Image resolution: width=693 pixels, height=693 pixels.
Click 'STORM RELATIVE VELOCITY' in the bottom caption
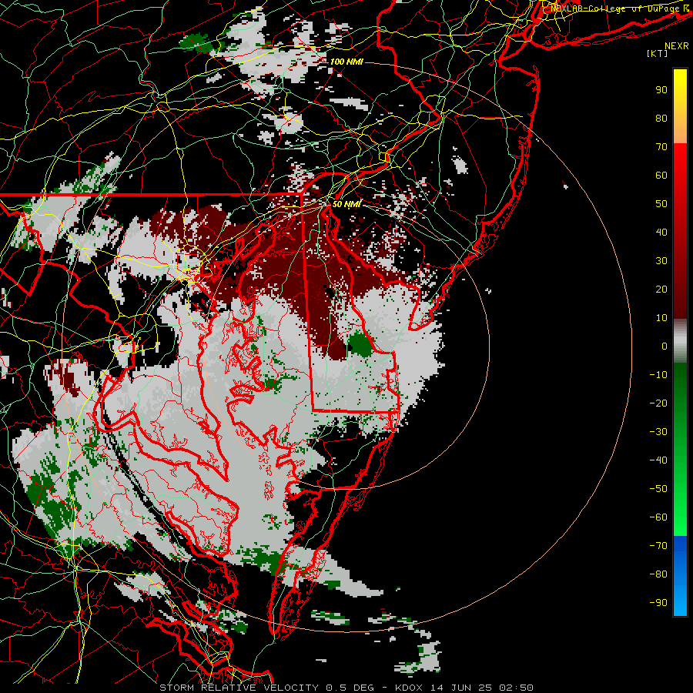(239, 688)
